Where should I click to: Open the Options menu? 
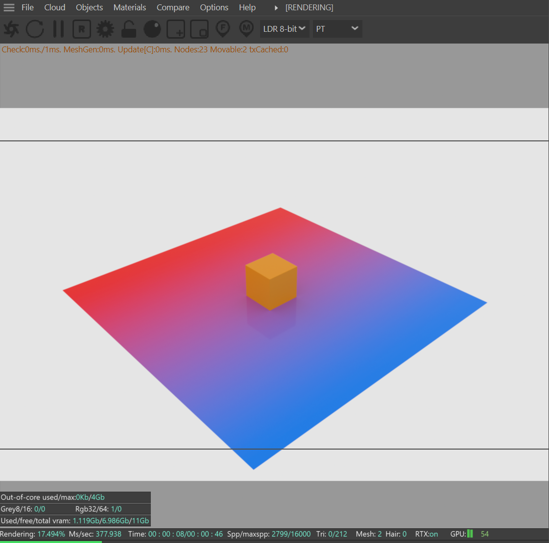click(x=214, y=7)
